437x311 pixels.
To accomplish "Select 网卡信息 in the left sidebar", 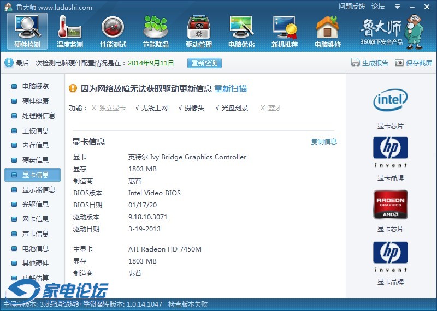I will [x=35, y=219].
